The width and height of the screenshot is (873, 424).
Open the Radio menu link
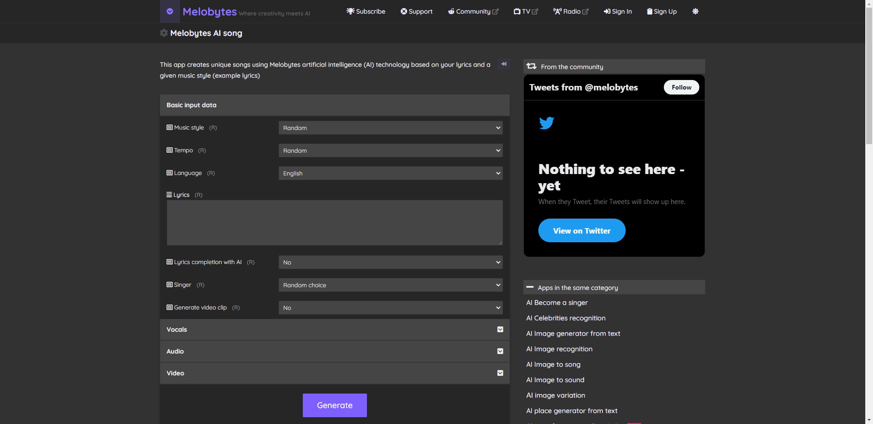pos(571,11)
